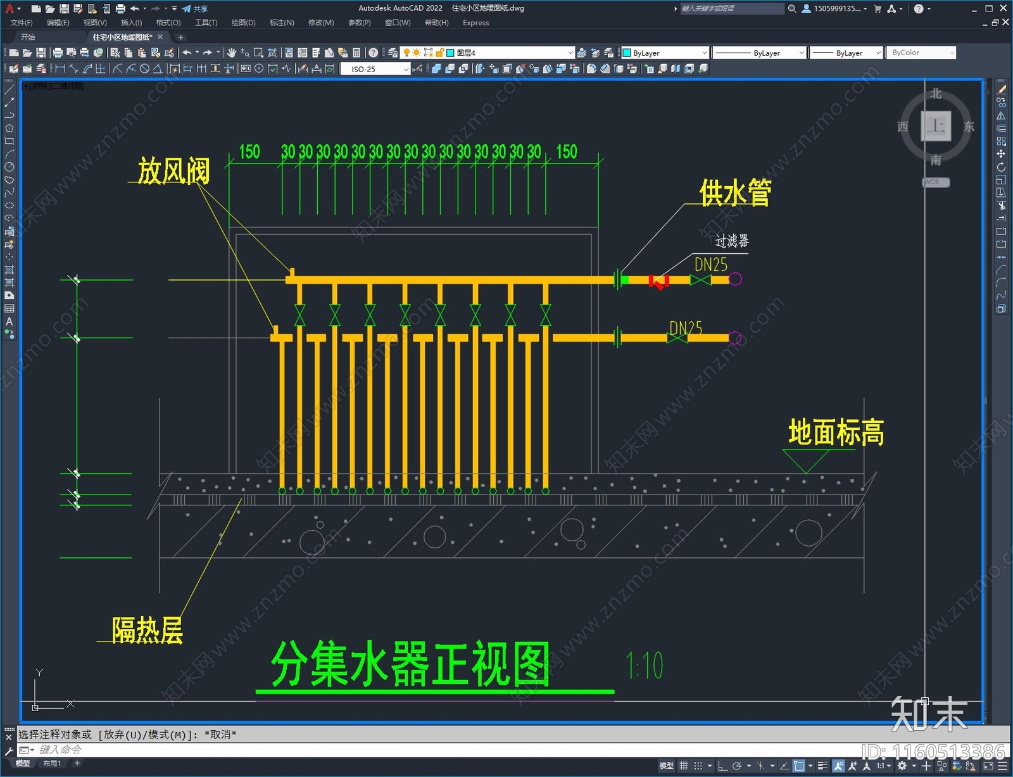Click the Undo arrow in the quick access toolbar
The image size is (1013, 777).
pos(135,9)
